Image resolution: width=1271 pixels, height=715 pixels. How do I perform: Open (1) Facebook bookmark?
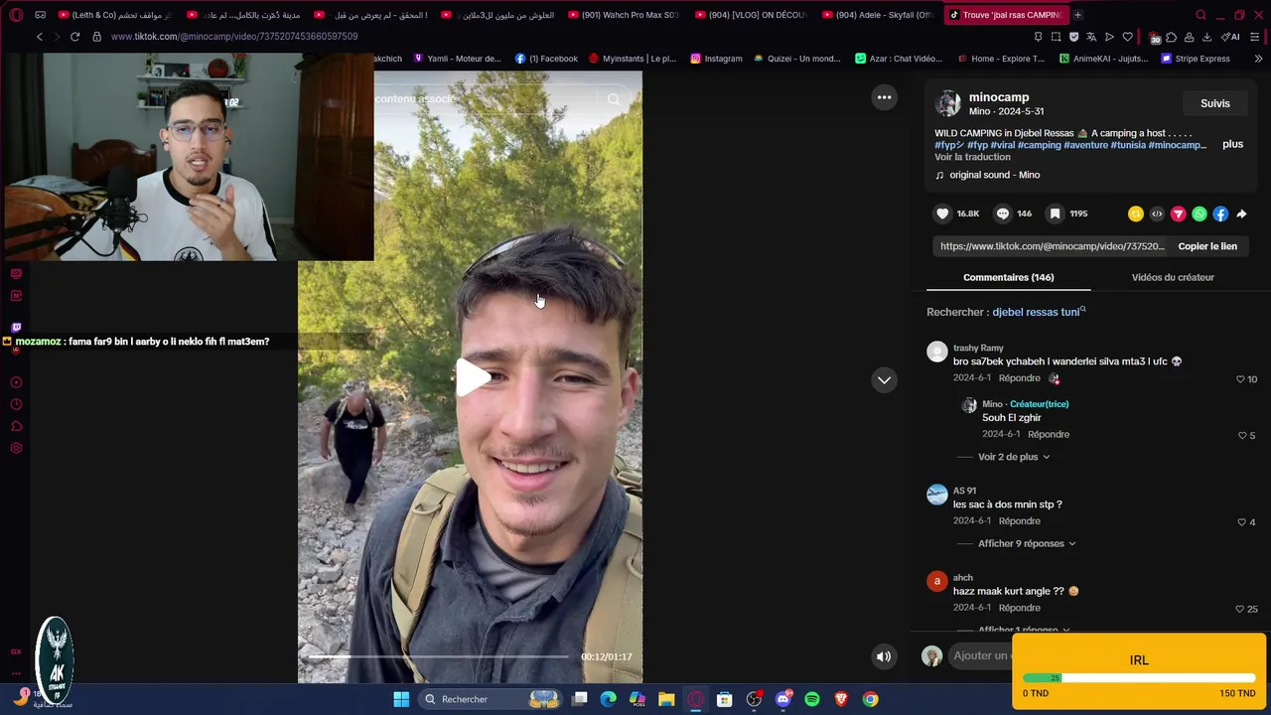pos(546,59)
